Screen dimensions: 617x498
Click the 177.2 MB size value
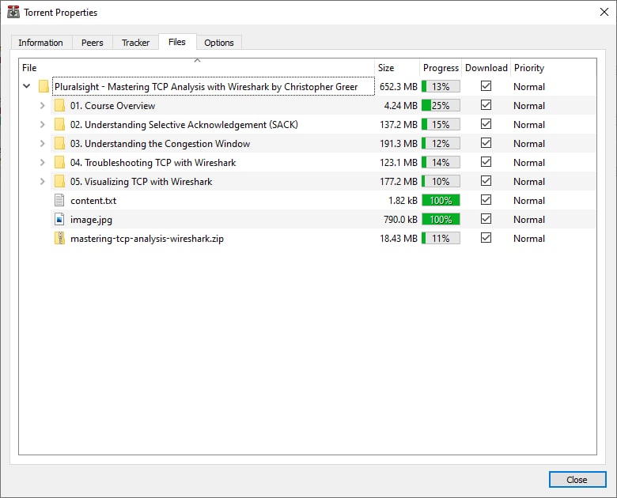(x=398, y=182)
